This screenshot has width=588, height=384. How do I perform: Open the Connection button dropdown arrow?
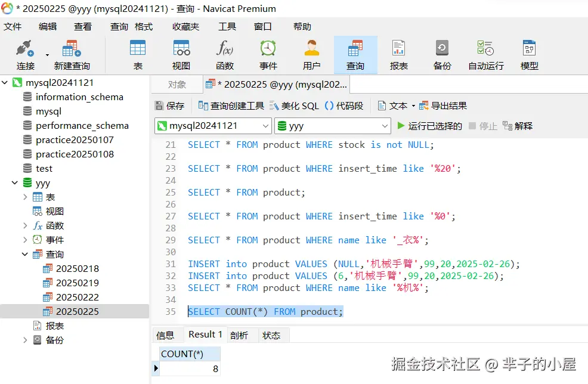[x=47, y=55]
